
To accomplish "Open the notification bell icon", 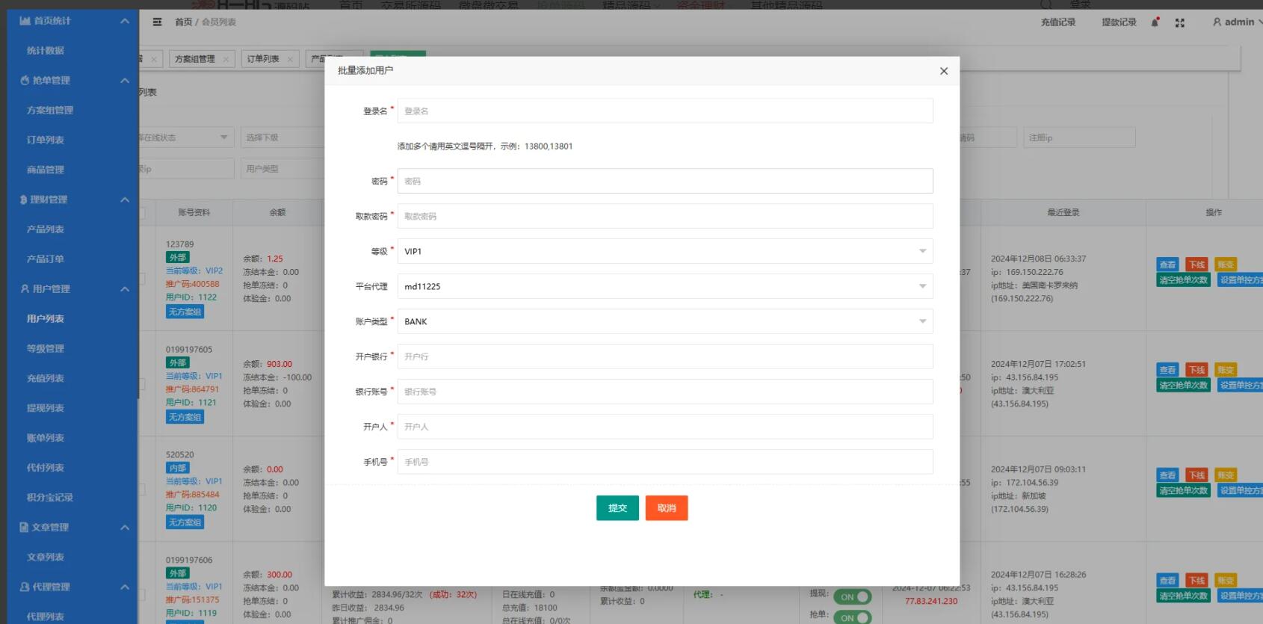I will click(x=1155, y=22).
